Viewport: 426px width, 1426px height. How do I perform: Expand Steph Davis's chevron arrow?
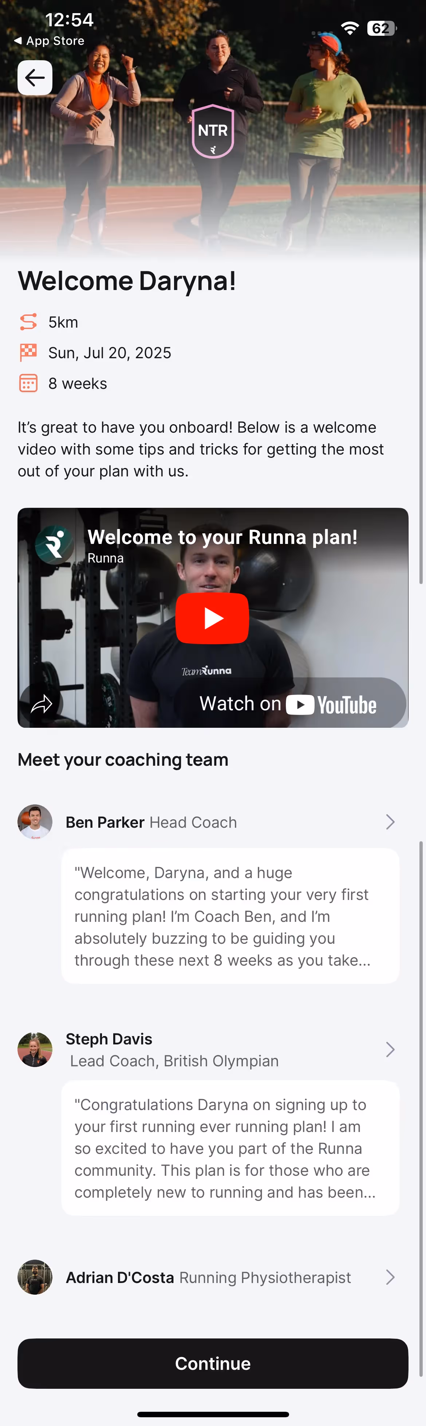click(390, 1050)
